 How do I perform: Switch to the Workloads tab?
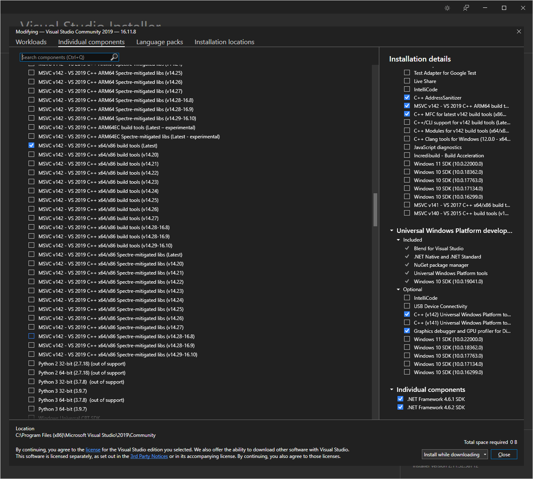coord(31,42)
